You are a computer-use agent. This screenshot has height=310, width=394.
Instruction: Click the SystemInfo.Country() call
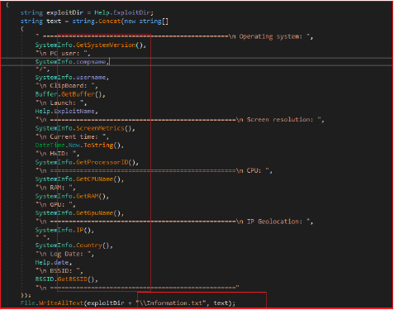[73, 246]
